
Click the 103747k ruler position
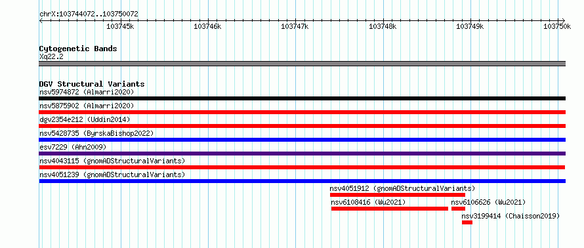point(295,26)
